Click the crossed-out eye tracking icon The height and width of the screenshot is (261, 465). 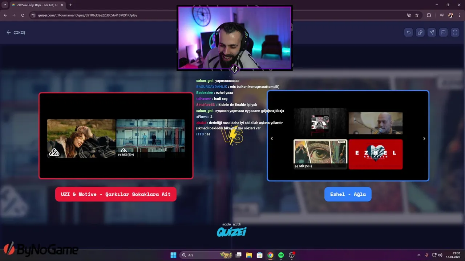coord(409,15)
